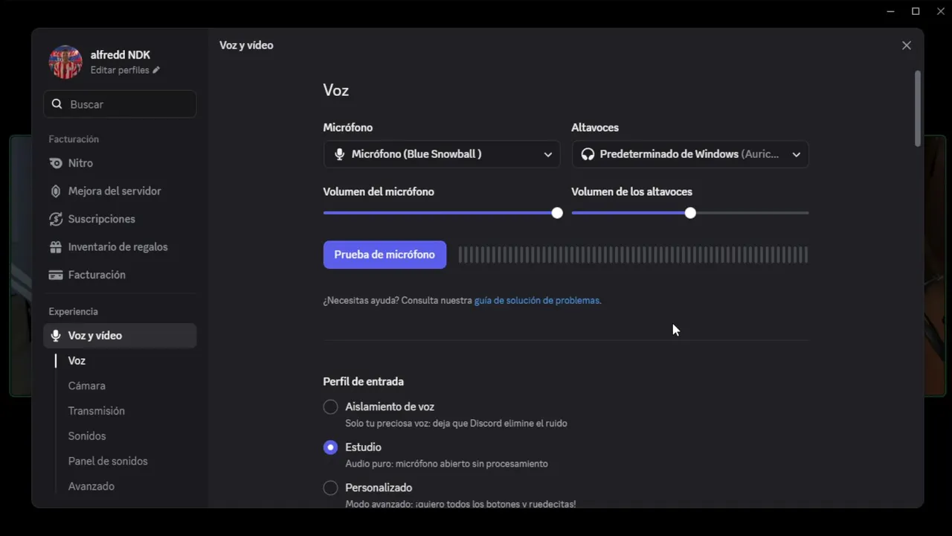Click the microphone icon beside Voz y vídeo
The height and width of the screenshot is (536, 952).
(55, 336)
